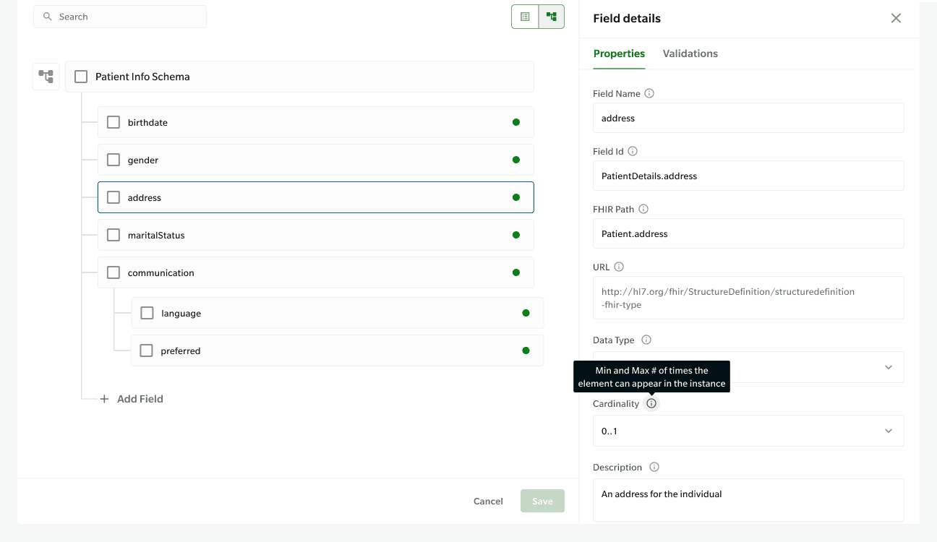The height and width of the screenshot is (542, 937).
Task: Select the communication tree row label
Action: 161,273
